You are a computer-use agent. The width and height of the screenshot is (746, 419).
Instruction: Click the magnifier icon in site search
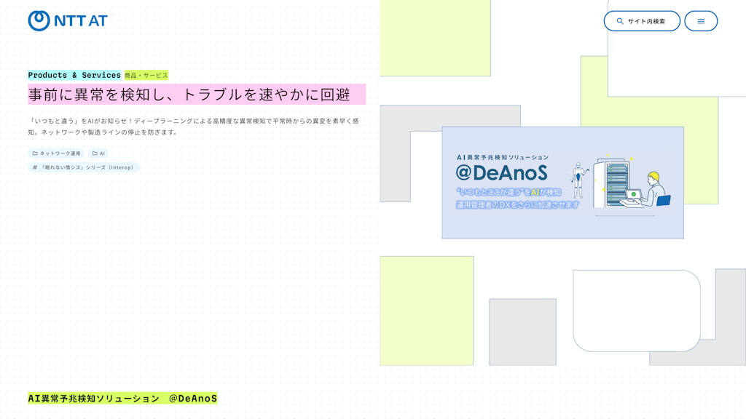[x=620, y=21]
